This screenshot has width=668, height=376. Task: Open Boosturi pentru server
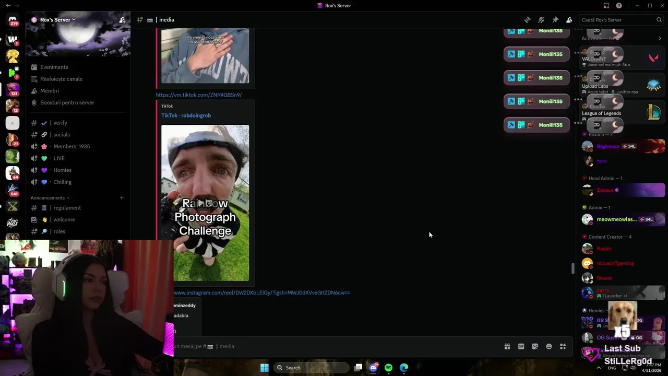[x=67, y=102]
